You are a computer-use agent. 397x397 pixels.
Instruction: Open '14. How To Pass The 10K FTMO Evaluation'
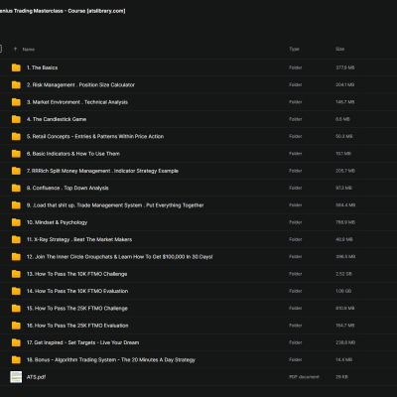(77, 291)
